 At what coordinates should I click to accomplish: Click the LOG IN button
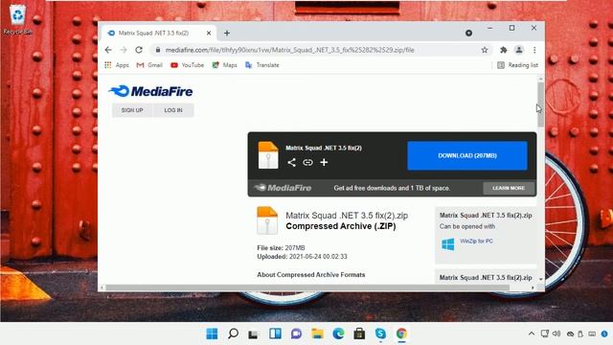[173, 110]
